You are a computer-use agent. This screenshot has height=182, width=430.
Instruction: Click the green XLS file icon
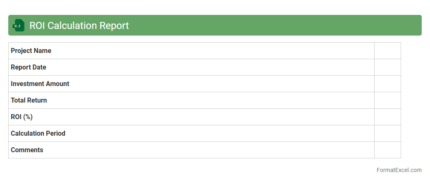tap(19, 25)
